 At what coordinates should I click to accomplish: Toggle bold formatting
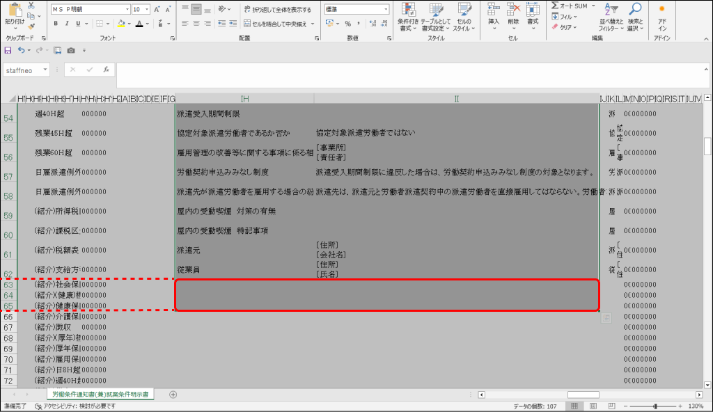tap(54, 24)
